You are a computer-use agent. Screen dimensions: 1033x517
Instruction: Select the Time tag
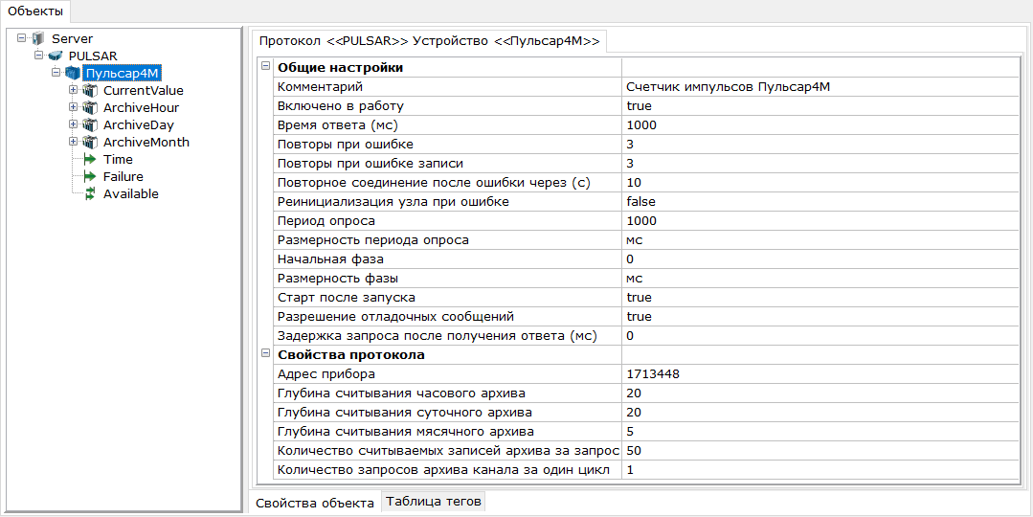(118, 159)
